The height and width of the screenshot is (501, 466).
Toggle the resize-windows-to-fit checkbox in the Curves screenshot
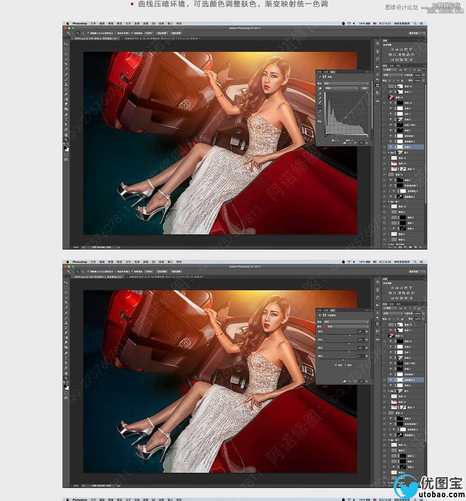88,33
